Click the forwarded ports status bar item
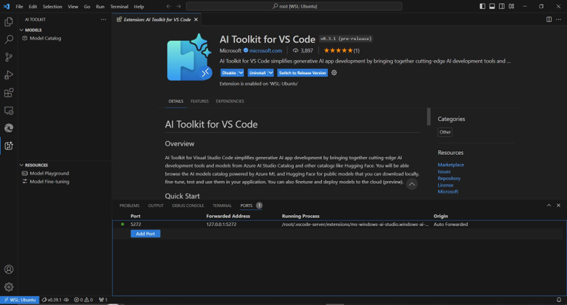The image size is (567, 305). tap(103, 300)
